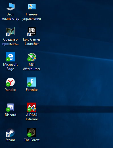Click the "AIDA64 Extreme" label text
Image resolution: width=113 pixels, height=148 pixels.
click(x=32, y=117)
